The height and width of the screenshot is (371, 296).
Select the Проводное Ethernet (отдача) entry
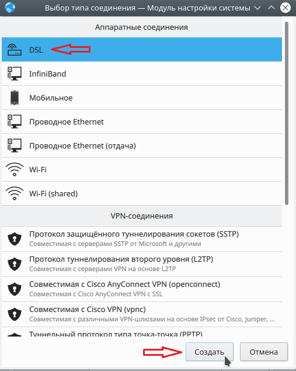coord(142,145)
